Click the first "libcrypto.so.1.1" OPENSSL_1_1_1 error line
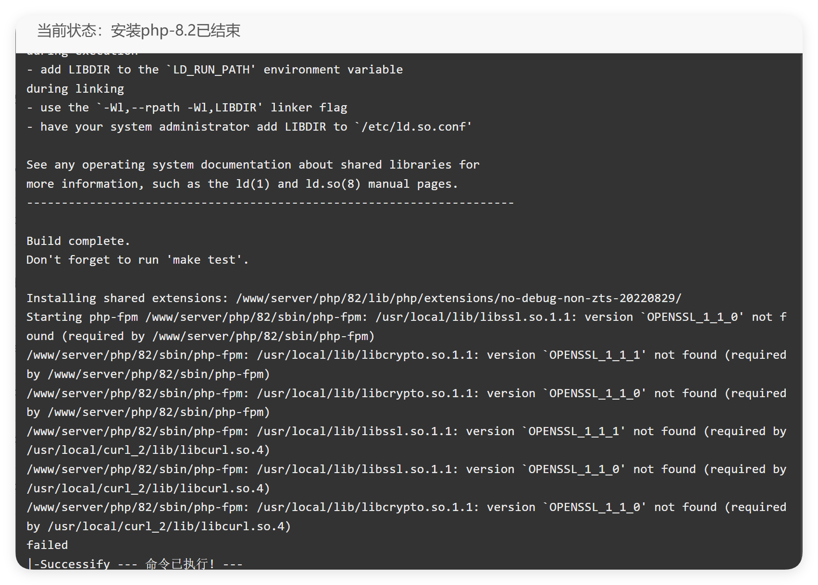 pyautogui.click(x=407, y=355)
